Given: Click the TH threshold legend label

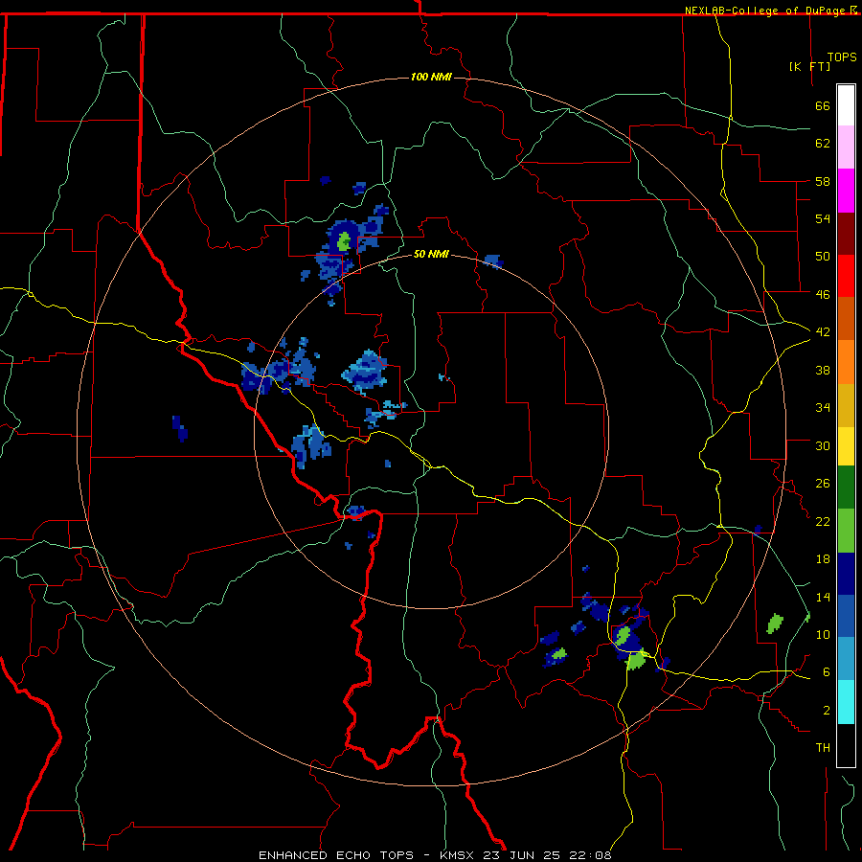Looking at the screenshot, I should pyautogui.click(x=823, y=748).
